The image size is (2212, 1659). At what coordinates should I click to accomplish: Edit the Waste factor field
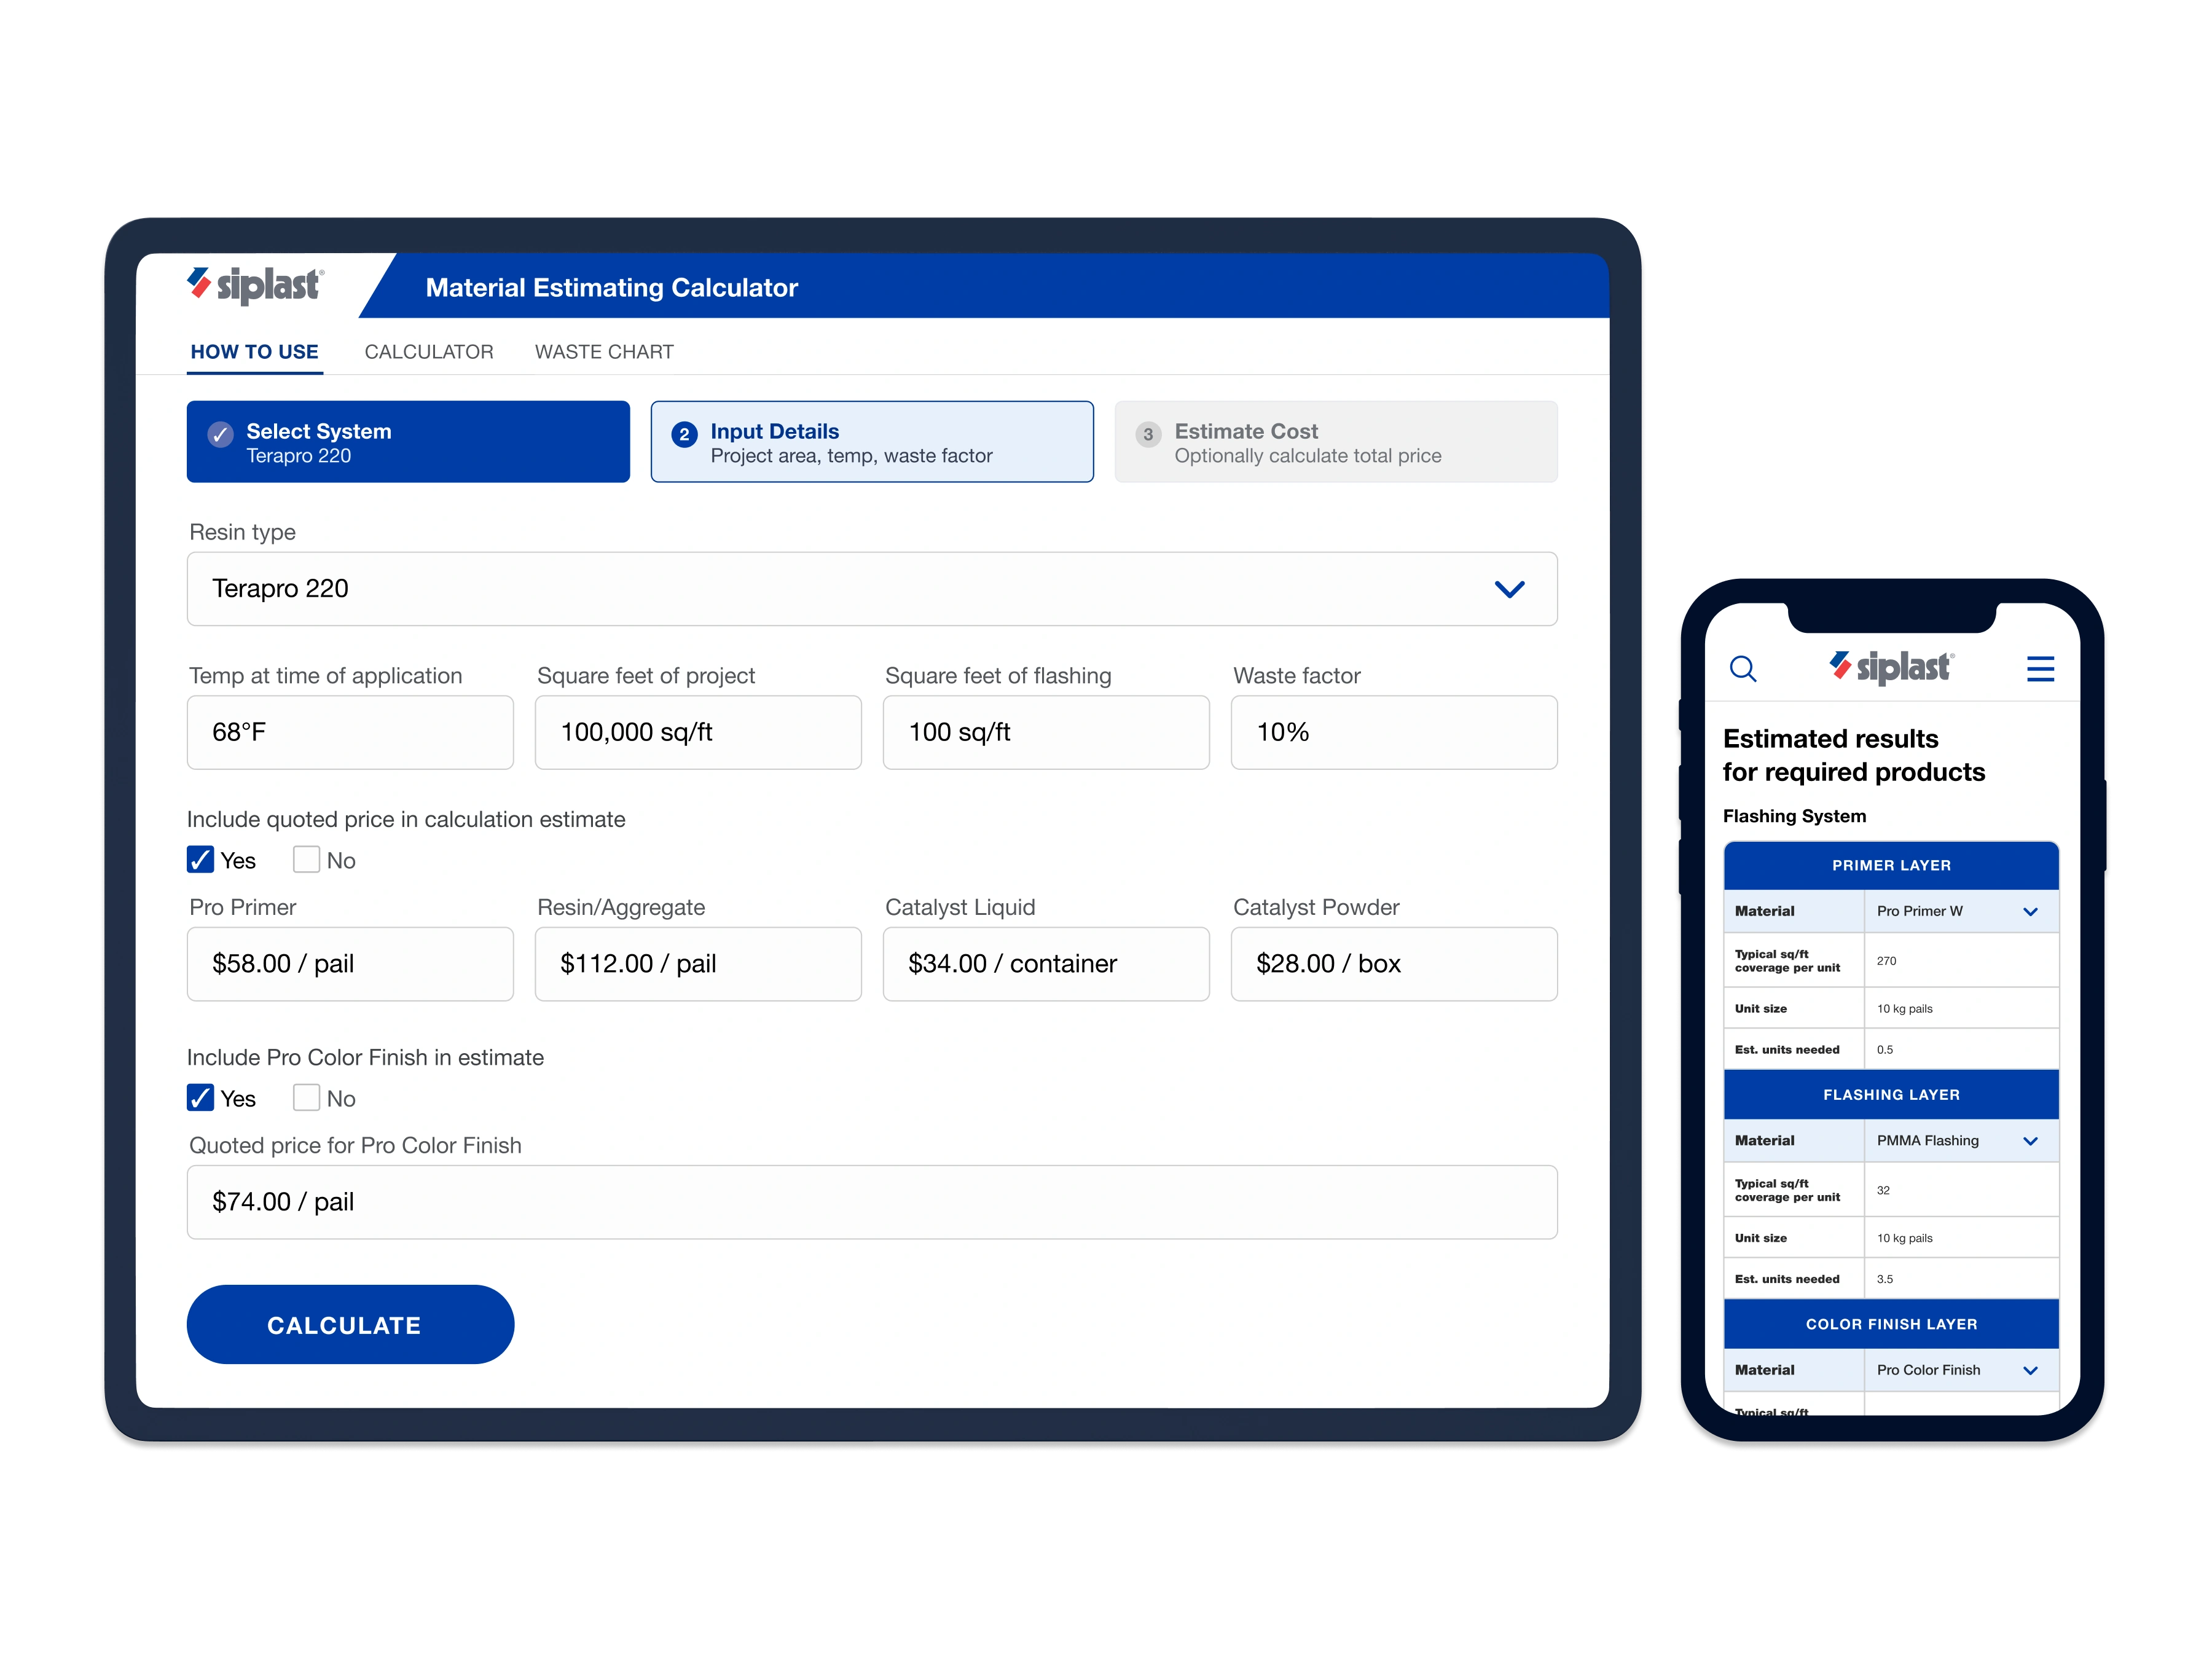[1394, 732]
